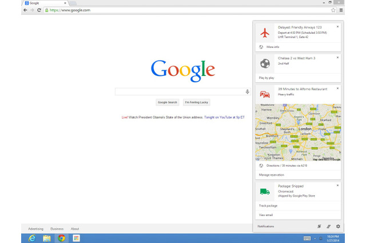This screenshot has width=366, height=243.
Task: Open the Chrome hamburger menu
Action: pos(341,10)
